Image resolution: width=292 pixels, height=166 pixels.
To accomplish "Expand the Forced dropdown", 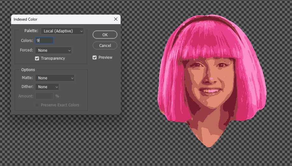I will [x=53, y=50].
